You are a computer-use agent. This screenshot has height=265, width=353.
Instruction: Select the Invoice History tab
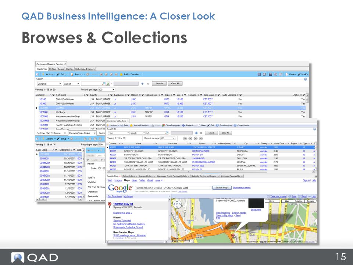click(x=146, y=176)
